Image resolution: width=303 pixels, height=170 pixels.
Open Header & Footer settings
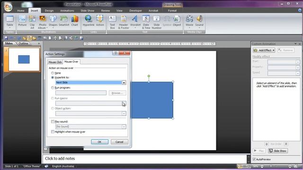pyautogui.click(x=124, y=22)
